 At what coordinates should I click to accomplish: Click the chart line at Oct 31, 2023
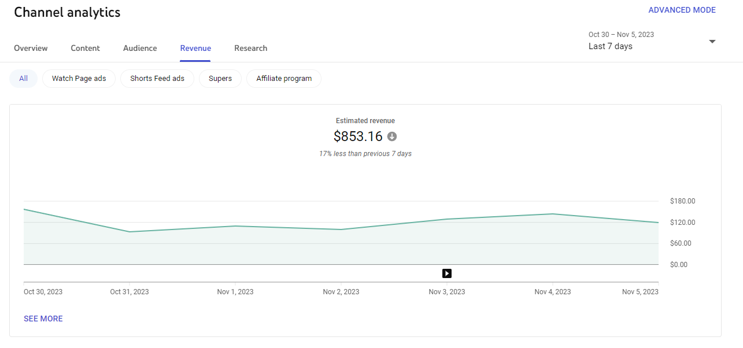130,232
